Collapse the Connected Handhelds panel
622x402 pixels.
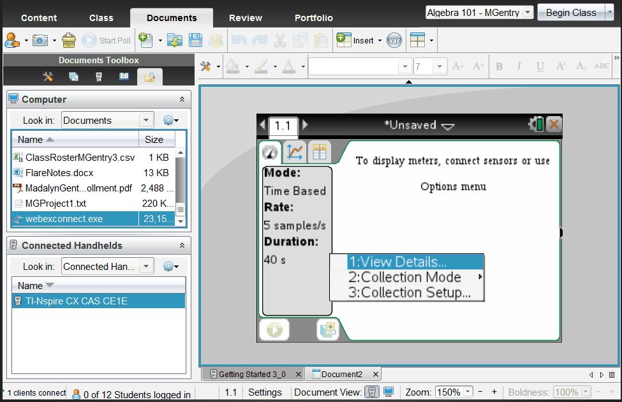182,245
